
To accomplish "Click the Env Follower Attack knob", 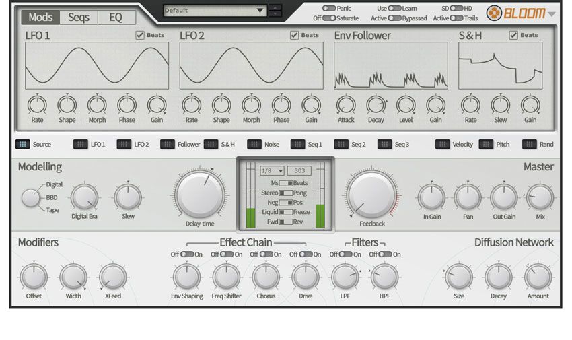I will [346, 105].
